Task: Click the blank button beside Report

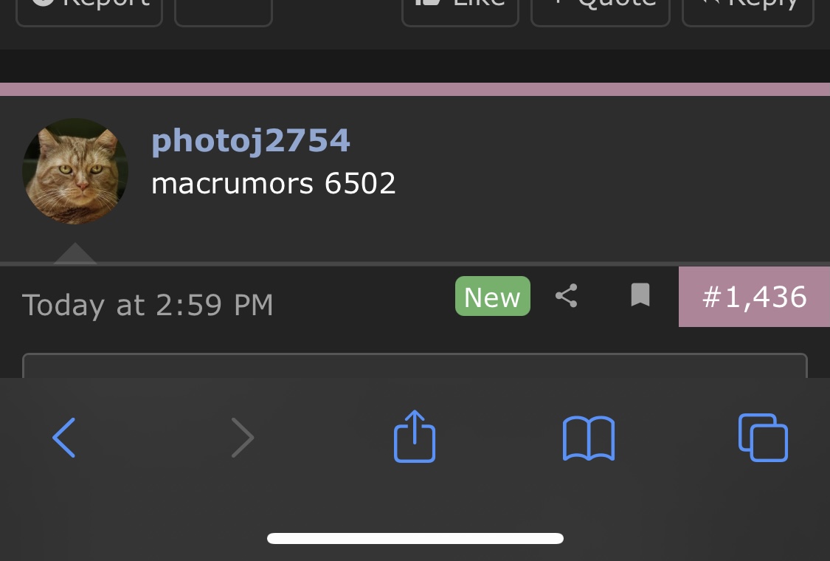Action: pyautogui.click(x=224, y=10)
